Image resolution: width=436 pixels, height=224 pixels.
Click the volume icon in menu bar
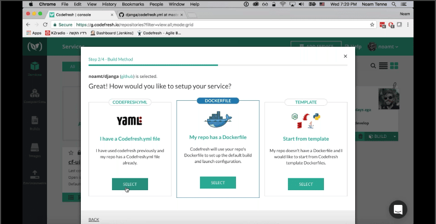(x=301, y=4)
